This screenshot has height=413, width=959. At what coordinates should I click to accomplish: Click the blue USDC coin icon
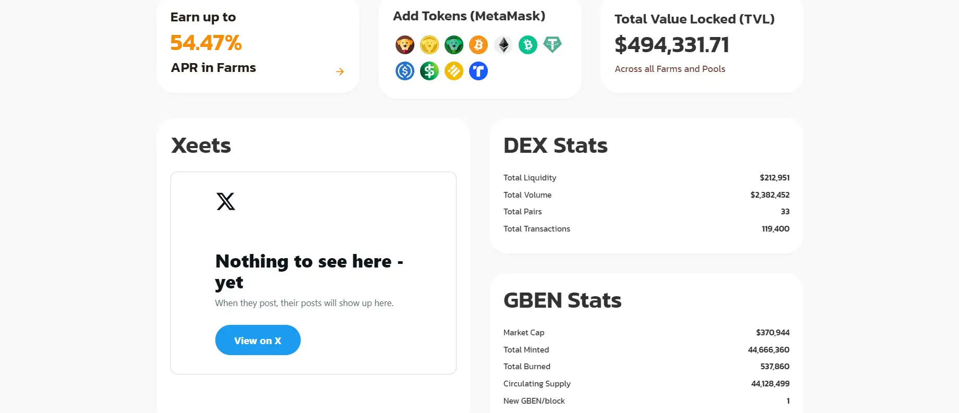pyautogui.click(x=405, y=71)
